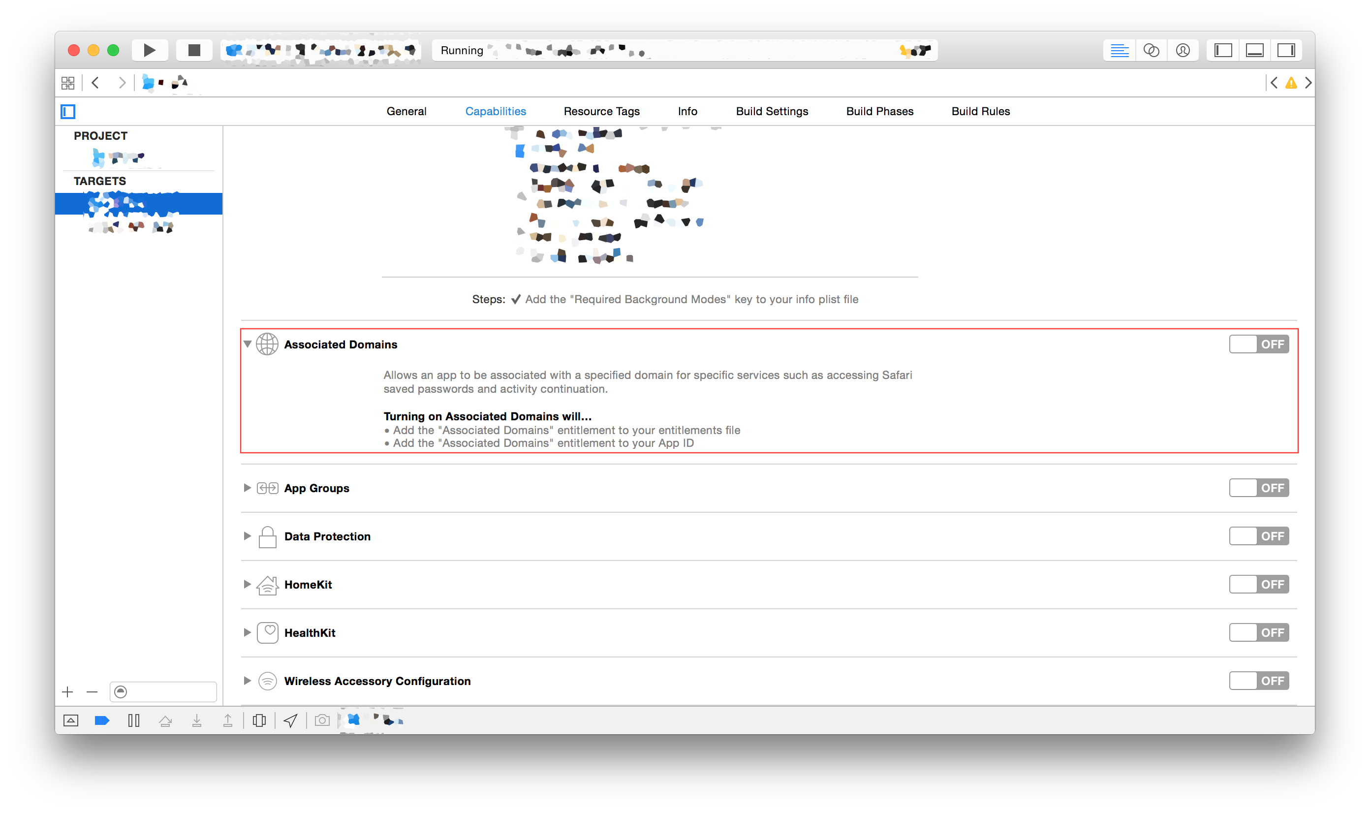Hide the debug area toggle icon
Screen dimensions: 1370x813
71,720
